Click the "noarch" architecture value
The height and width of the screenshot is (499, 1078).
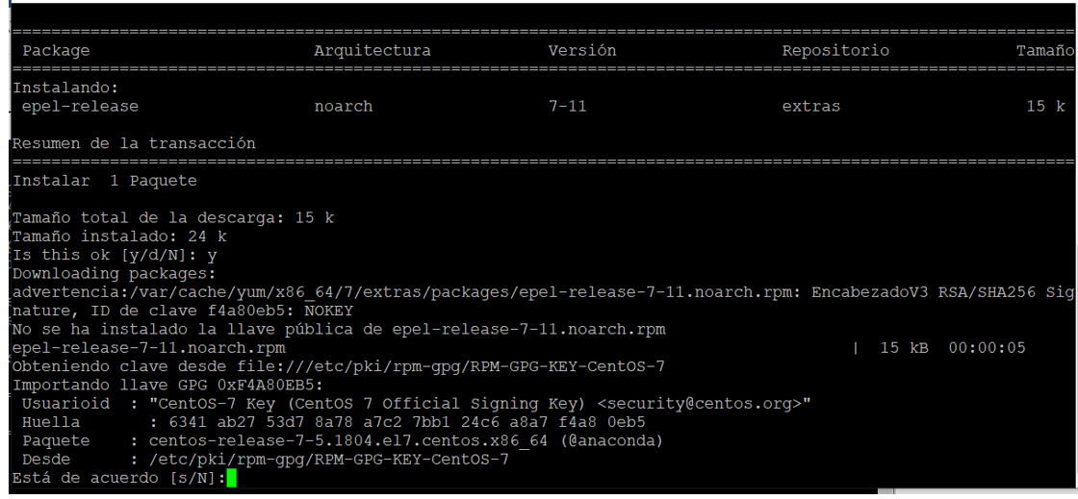pos(343,107)
